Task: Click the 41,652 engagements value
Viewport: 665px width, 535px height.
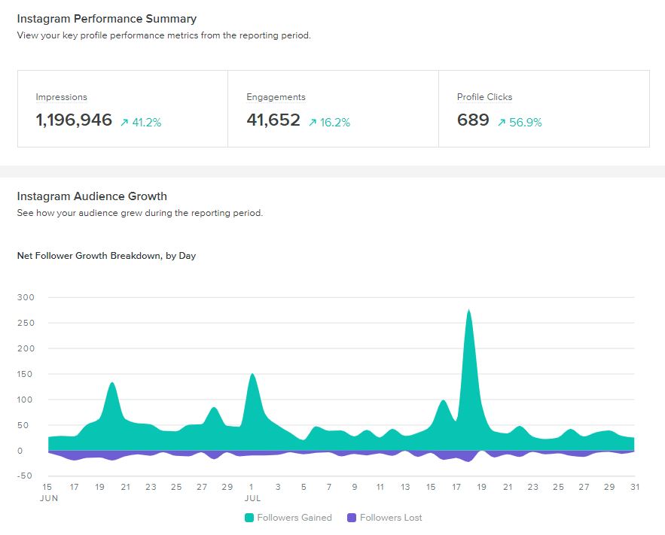Action: tap(273, 120)
